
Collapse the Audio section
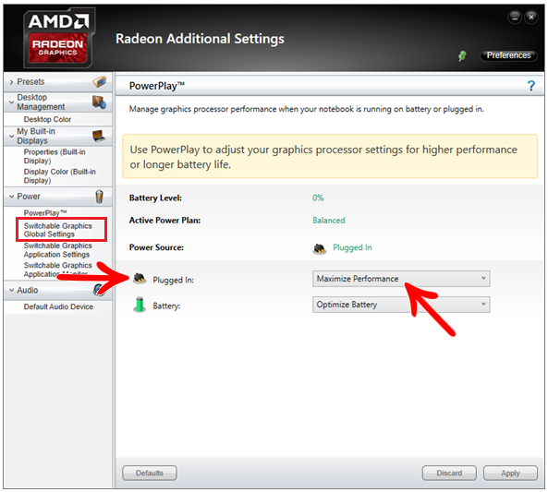coord(11,290)
